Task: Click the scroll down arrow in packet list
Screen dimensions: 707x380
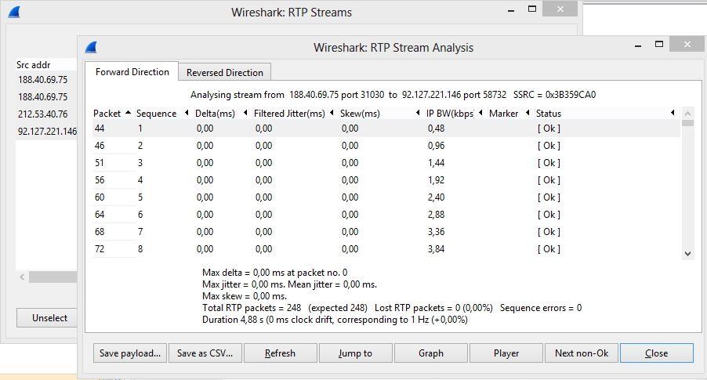Action: click(687, 253)
